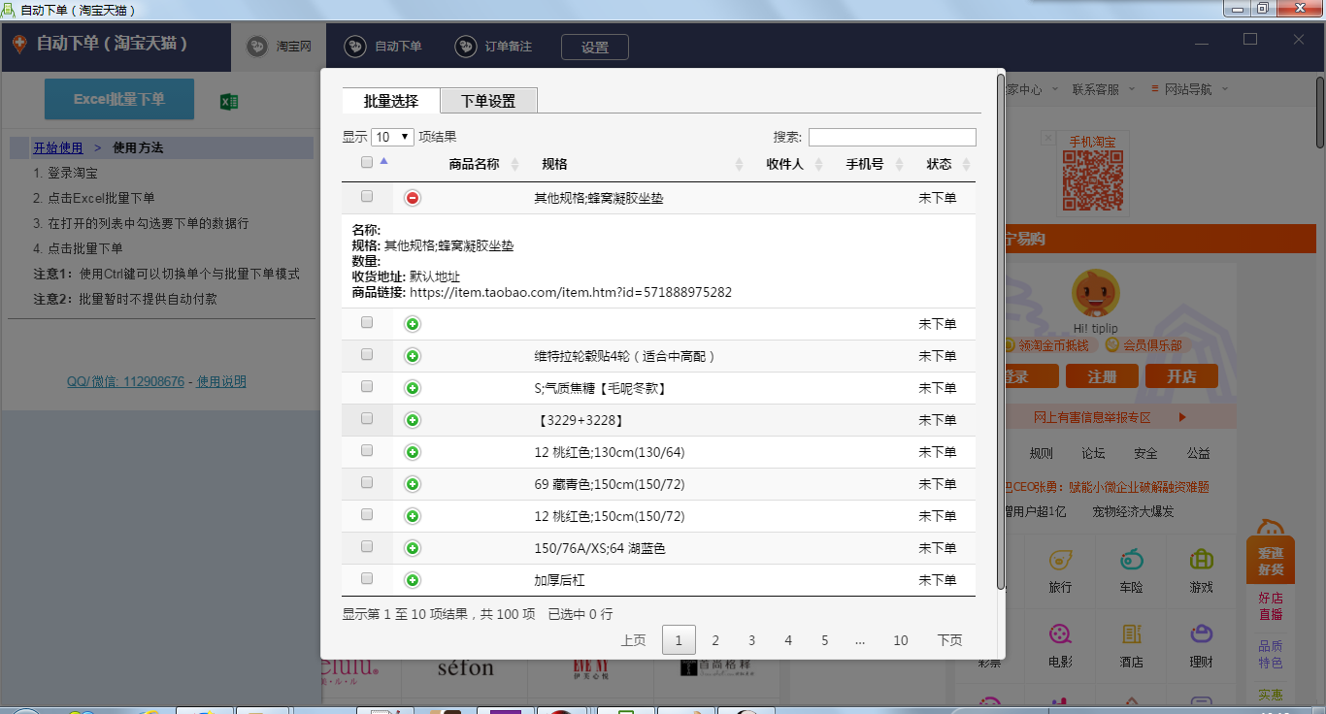The width and height of the screenshot is (1326, 714).
Task: Go to page 5 of results
Action: click(825, 640)
